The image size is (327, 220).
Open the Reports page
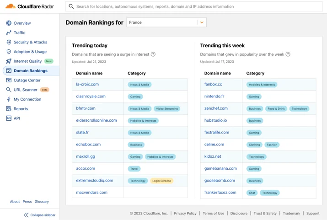click(21, 109)
